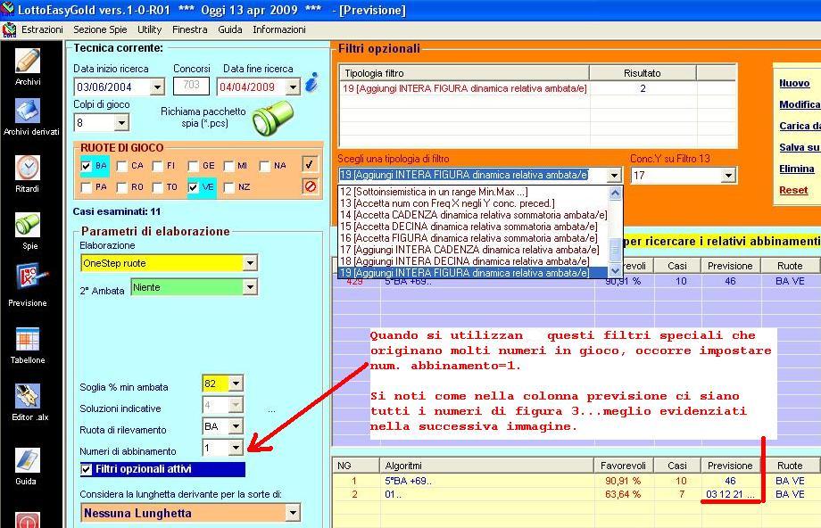Open the Utility menu
The image size is (821, 528).
click(149, 29)
